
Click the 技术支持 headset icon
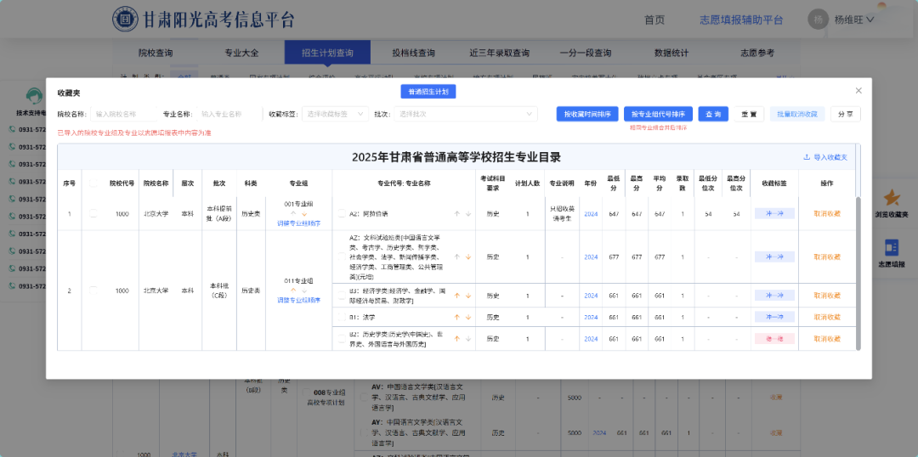pos(34,96)
